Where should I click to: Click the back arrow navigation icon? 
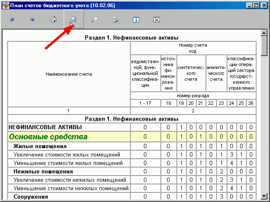point(12,19)
